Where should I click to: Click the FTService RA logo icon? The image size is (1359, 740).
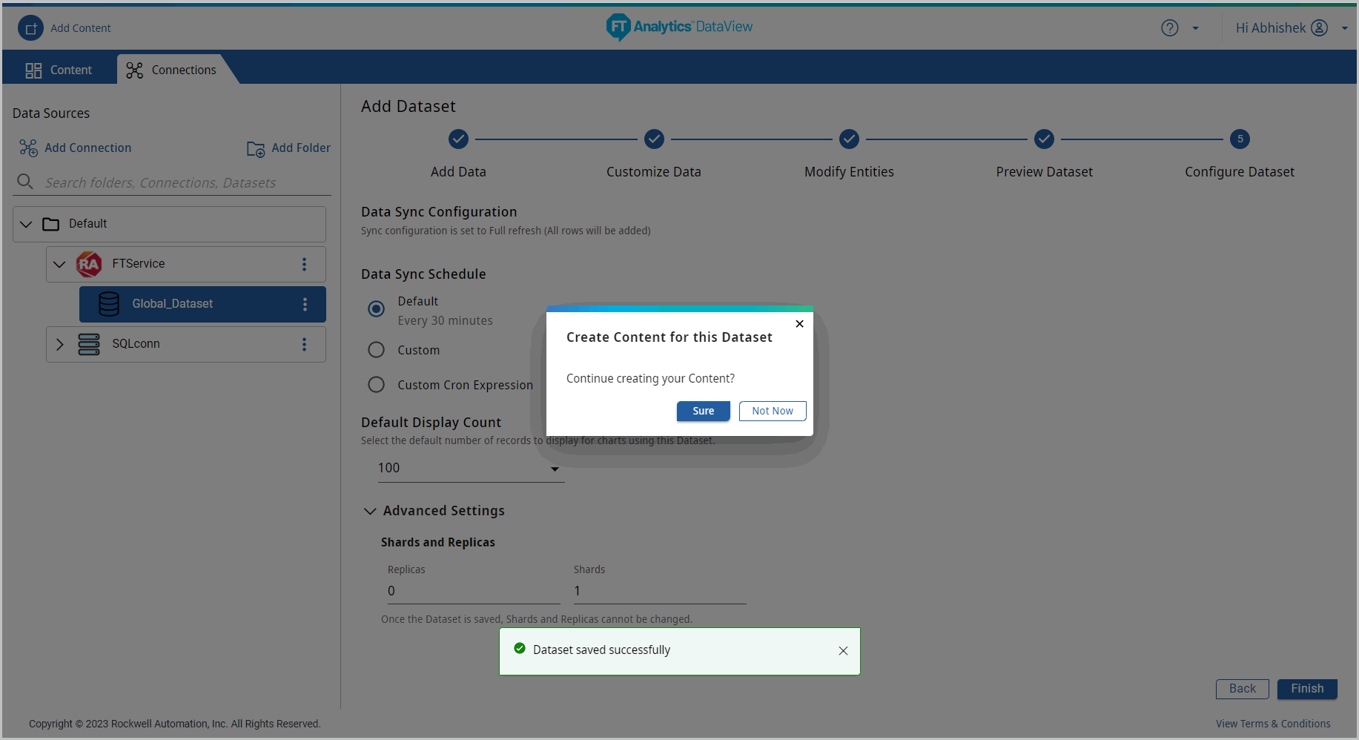click(x=89, y=264)
